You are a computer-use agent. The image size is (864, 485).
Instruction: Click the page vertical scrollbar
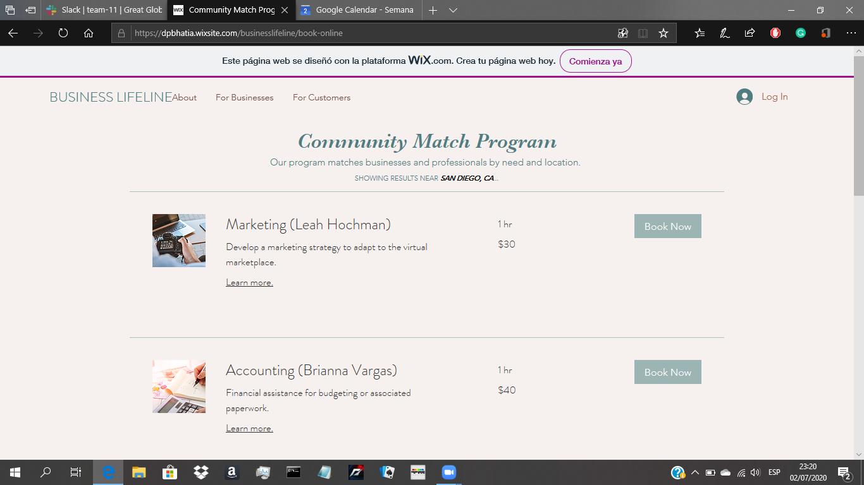pyautogui.click(x=858, y=126)
